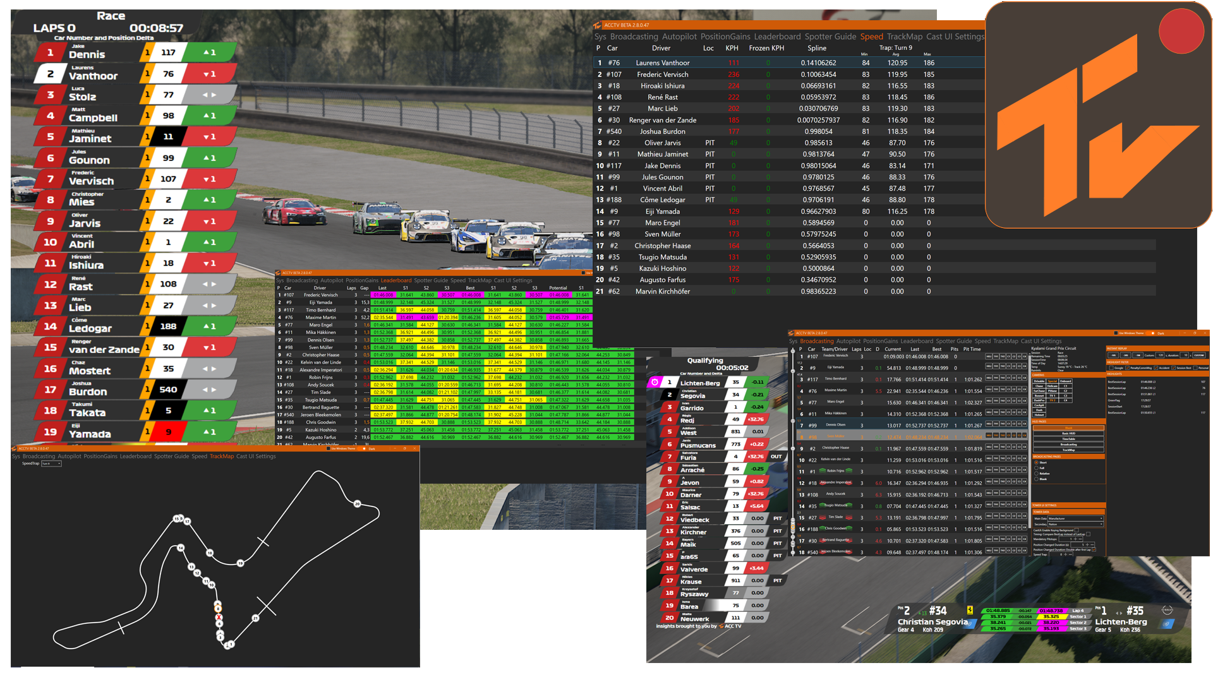
Task: Click the Helicam camera button
Action: (1053, 386)
